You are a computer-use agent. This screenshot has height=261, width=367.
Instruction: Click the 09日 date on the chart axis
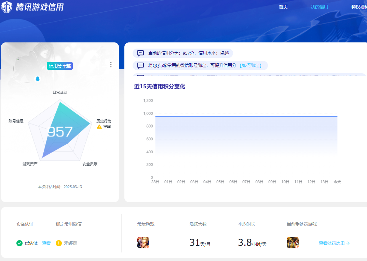pos(272,182)
